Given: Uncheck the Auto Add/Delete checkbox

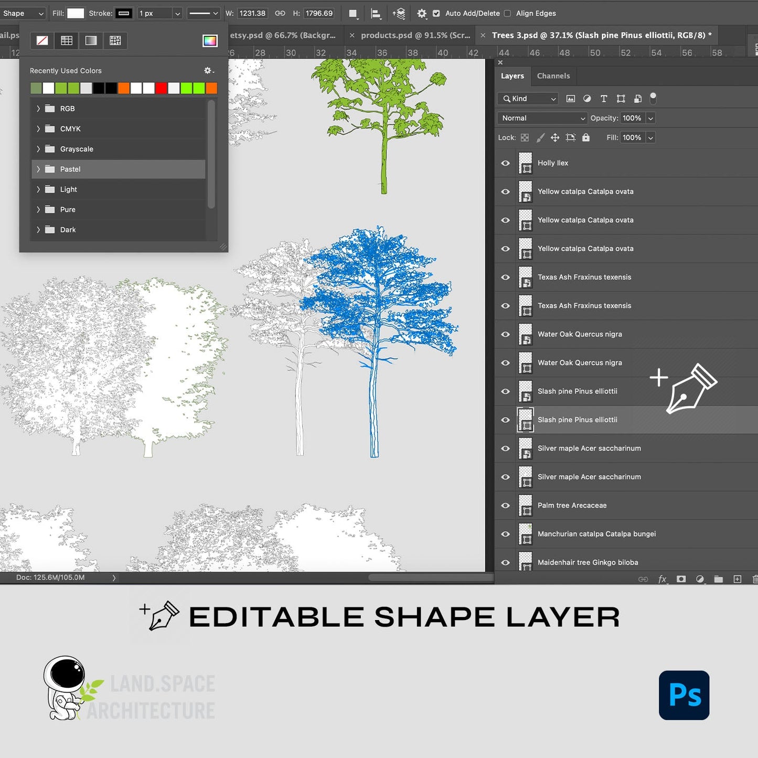Looking at the screenshot, I should [436, 14].
